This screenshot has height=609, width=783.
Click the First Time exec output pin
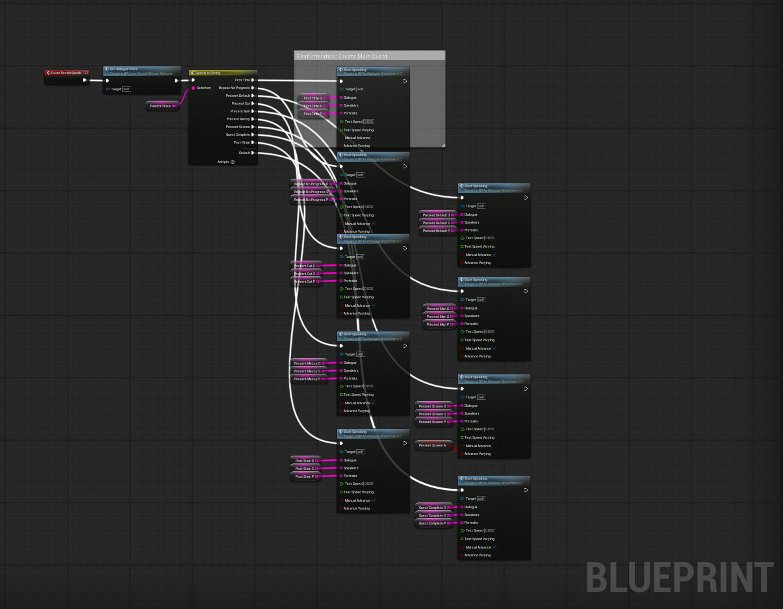pos(253,80)
